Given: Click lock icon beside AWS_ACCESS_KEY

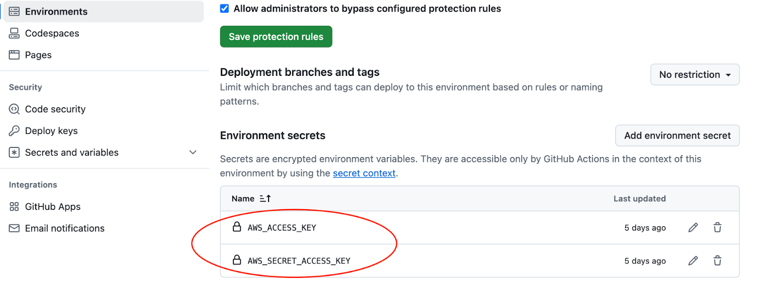Looking at the screenshot, I should (x=237, y=227).
